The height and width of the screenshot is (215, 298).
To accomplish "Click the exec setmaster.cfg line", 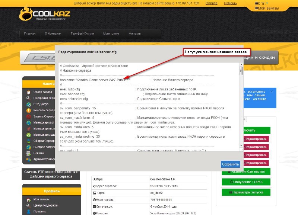I will 74,99.
